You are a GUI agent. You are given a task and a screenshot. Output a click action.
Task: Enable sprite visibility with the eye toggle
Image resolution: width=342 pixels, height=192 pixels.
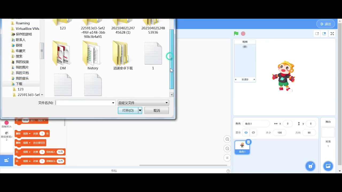click(246, 133)
